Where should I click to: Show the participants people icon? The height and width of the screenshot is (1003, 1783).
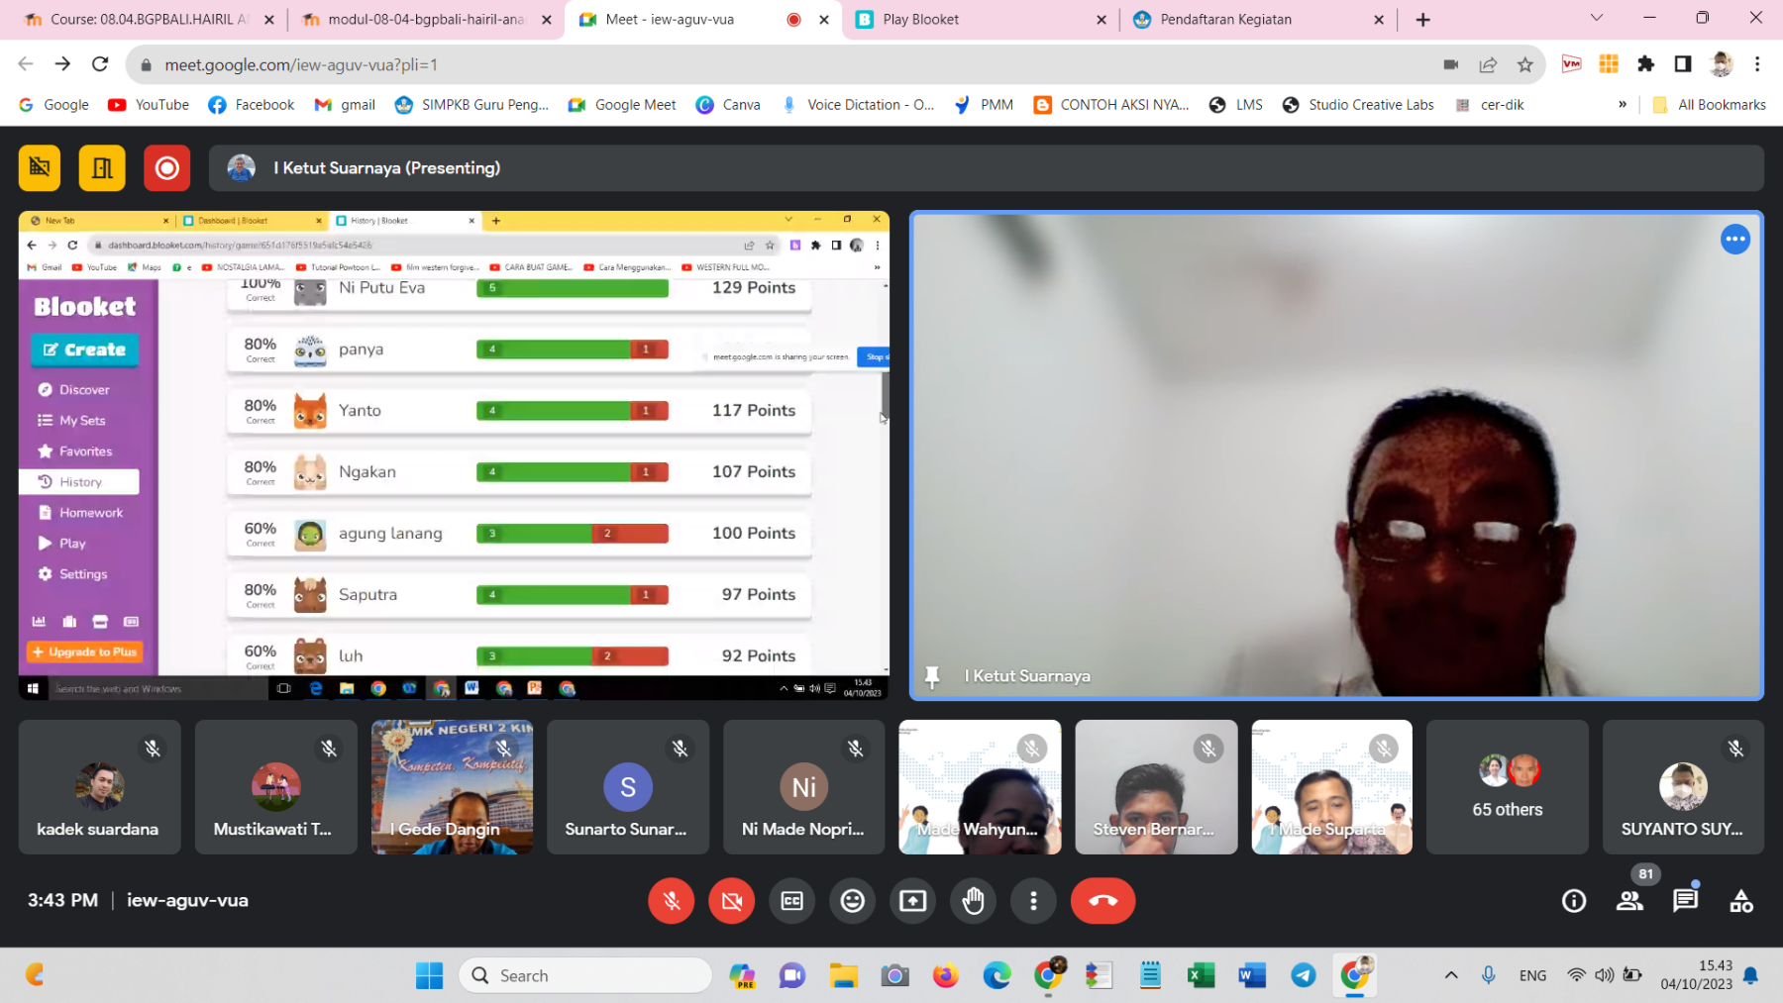[1629, 900]
